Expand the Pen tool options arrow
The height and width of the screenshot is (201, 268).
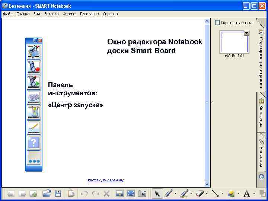(175, 194)
